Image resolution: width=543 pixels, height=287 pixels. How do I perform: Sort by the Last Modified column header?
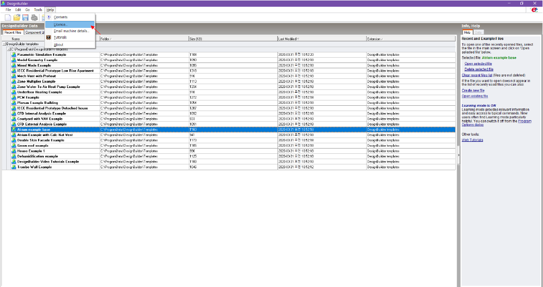tap(322, 39)
